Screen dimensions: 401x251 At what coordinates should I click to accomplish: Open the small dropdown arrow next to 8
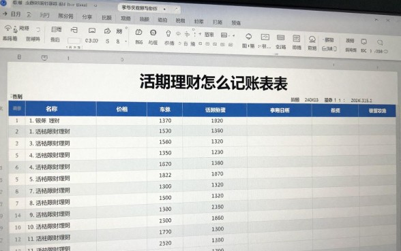pyautogui.click(x=125, y=41)
